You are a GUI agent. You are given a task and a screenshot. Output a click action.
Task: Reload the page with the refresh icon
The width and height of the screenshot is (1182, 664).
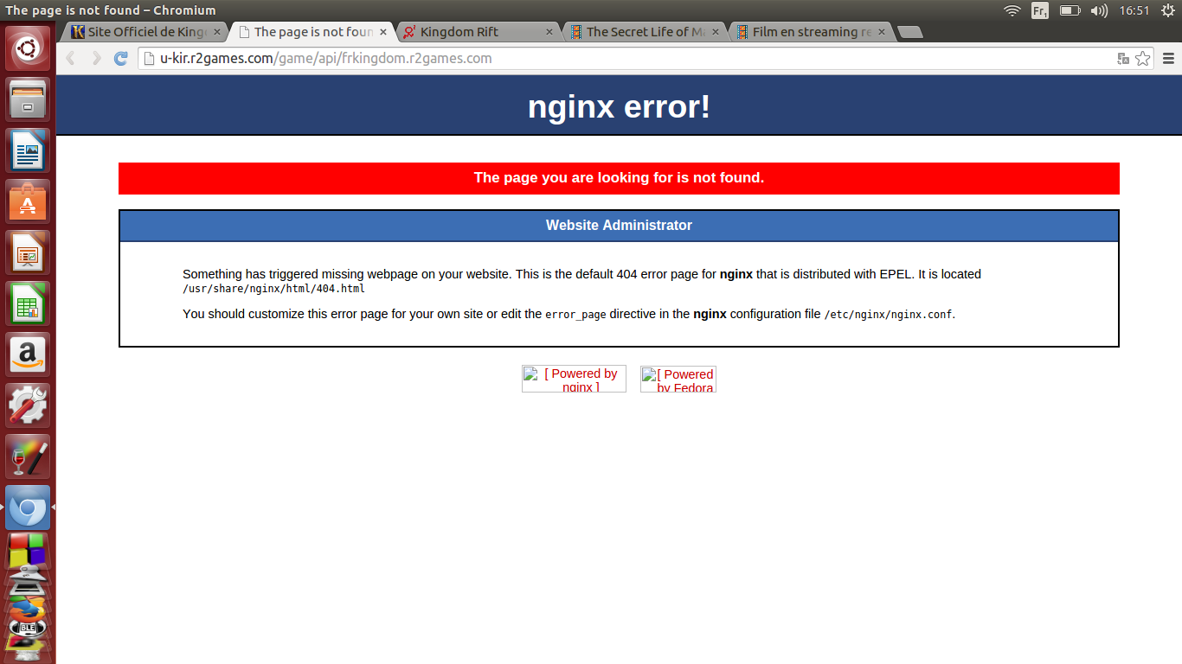(x=121, y=59)
